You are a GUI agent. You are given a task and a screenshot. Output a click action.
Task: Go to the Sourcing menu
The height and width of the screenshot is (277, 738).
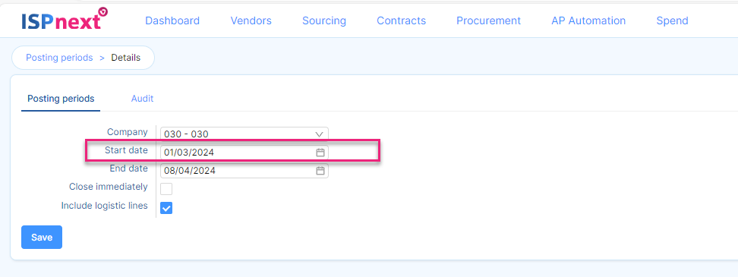pyautogui.click(x=323, y=20)
